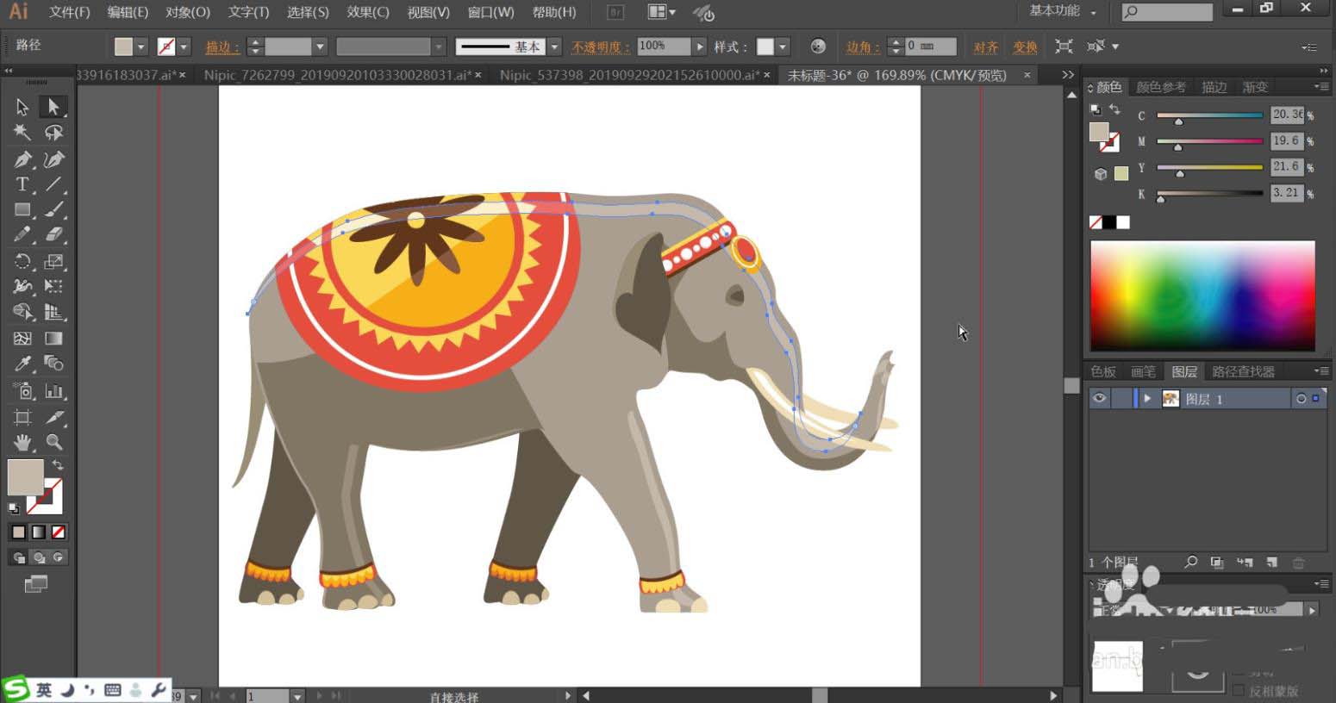
Task: Select the Mesh tool
Action: 22,339
